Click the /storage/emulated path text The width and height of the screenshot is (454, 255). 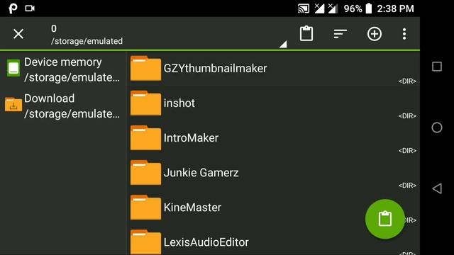(87, 41)
